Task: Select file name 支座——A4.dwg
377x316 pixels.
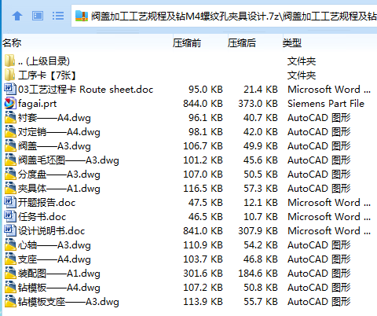Action: coord(54,259)
